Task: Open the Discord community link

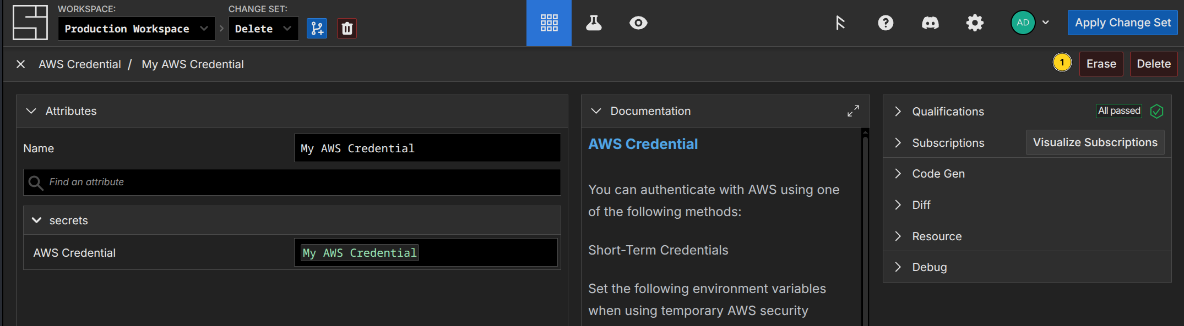Action: pos(930,23)
